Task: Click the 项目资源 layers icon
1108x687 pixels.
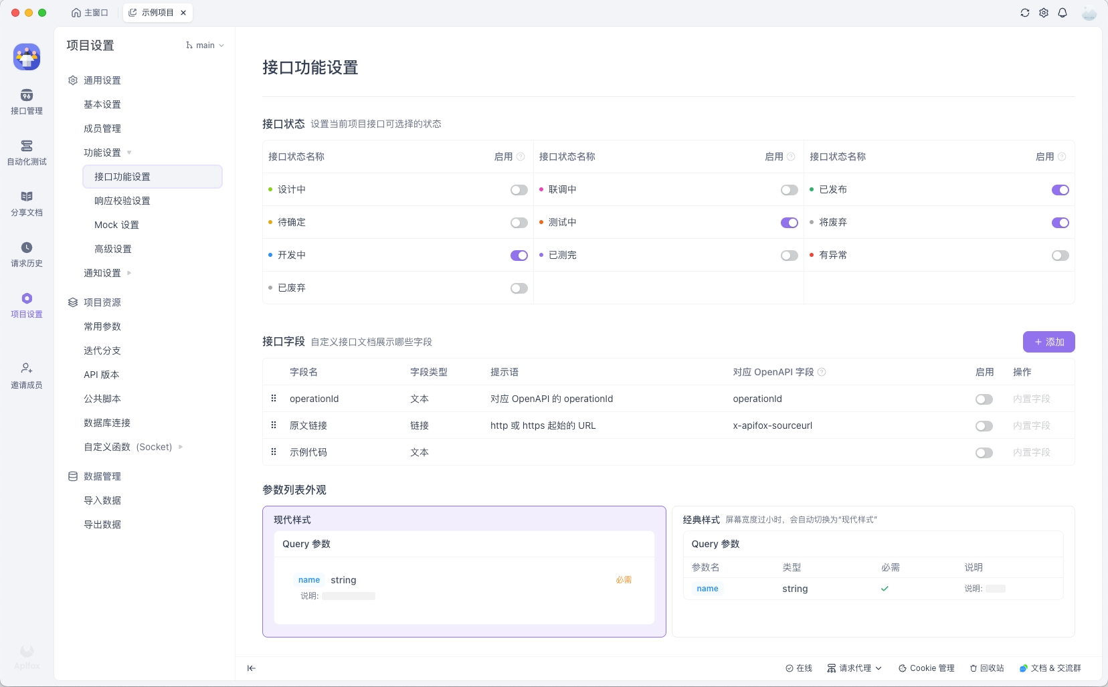Action: coord(73,302)
